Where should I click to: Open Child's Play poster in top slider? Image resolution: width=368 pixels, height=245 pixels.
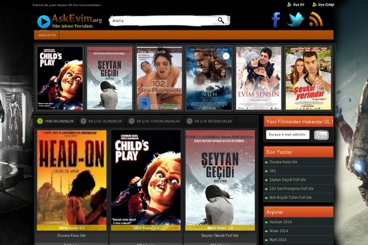(x=60, y=78)
